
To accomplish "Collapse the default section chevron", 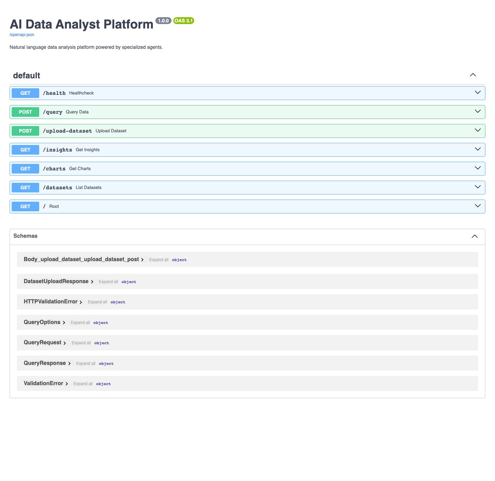I will pos(473,75).
